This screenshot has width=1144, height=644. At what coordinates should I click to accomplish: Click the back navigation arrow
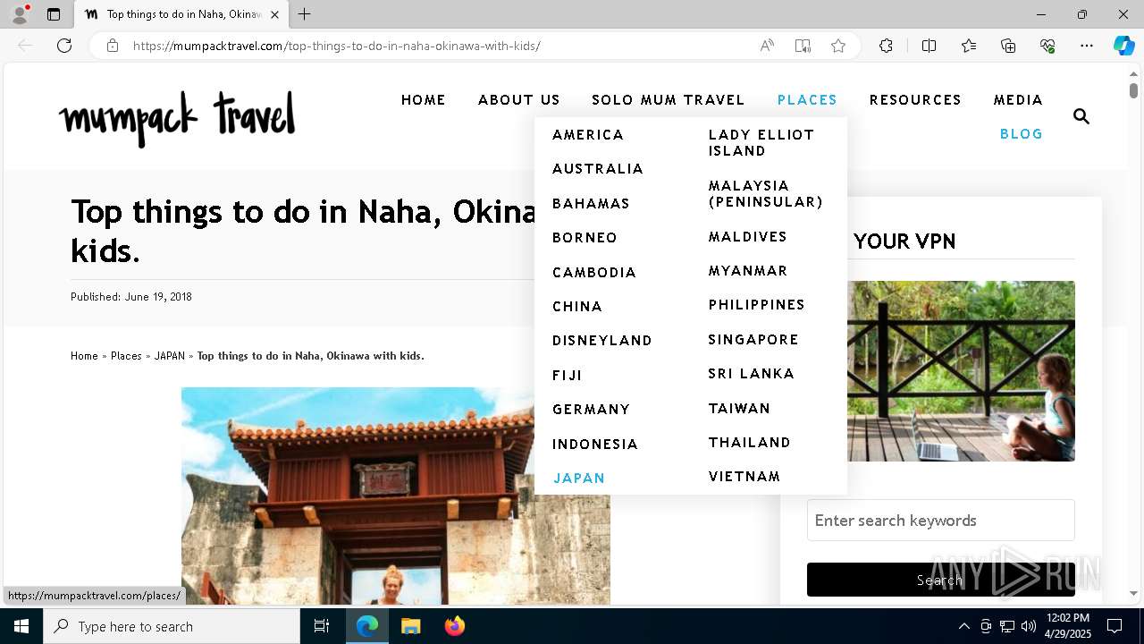click(25, 46)
